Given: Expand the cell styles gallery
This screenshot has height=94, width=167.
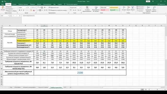Looking at the screenshot, I should (x=120, y=10).
